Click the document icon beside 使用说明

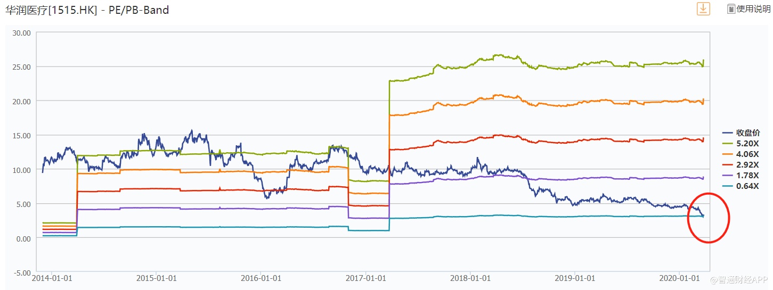[731, 9]
